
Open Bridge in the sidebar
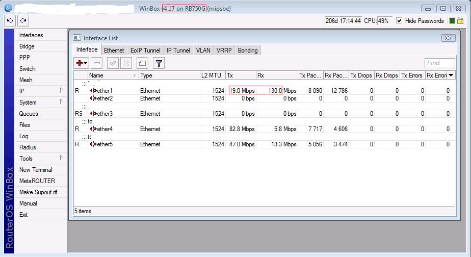pos(27,46)
